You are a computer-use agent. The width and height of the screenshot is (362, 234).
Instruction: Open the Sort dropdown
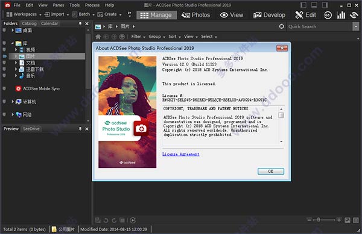(x=174, y=37)
